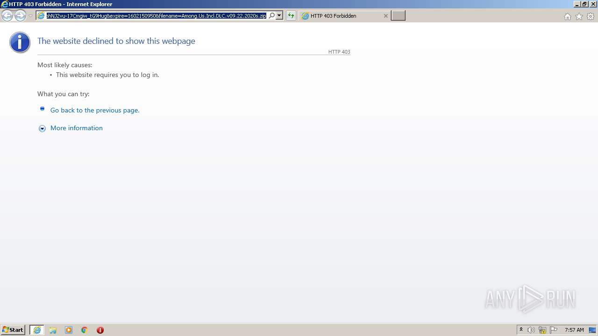The width and height of the screenshot is (598, 336).
Task: Click the red Opera taskbar icon
Action: [x=100, y=330]
